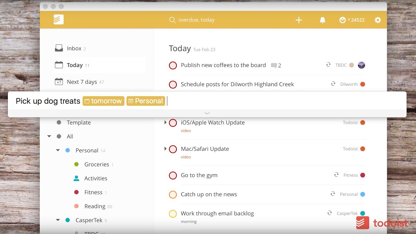Click Groceries green color dot
This screenshot has width=416, height=234.
[76, 164]
